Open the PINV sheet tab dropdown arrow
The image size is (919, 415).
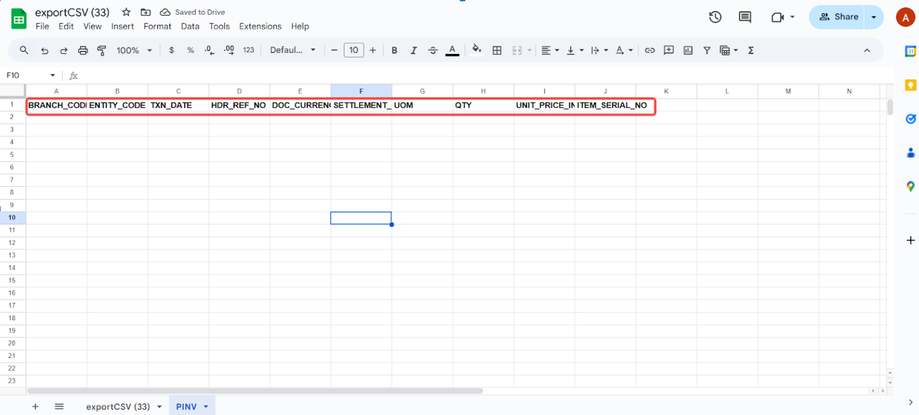(x=206, y=407)
